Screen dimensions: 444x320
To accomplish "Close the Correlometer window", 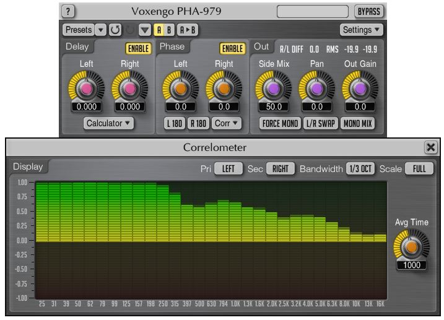I will [x=431, y=147].
